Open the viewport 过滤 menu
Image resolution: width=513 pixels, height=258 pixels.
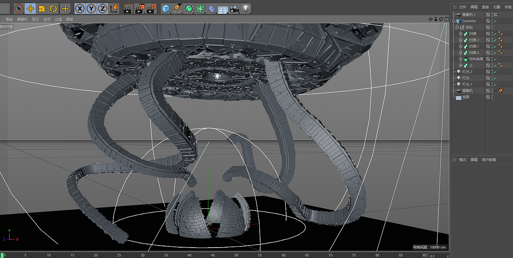58,19
